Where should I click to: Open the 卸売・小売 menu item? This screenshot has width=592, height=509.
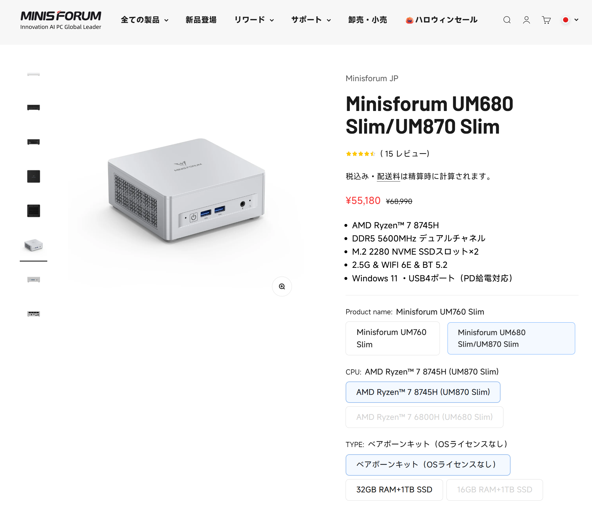click(367, 20)
